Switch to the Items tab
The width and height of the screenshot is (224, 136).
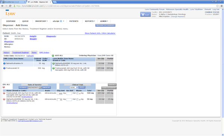coord(34,53)
